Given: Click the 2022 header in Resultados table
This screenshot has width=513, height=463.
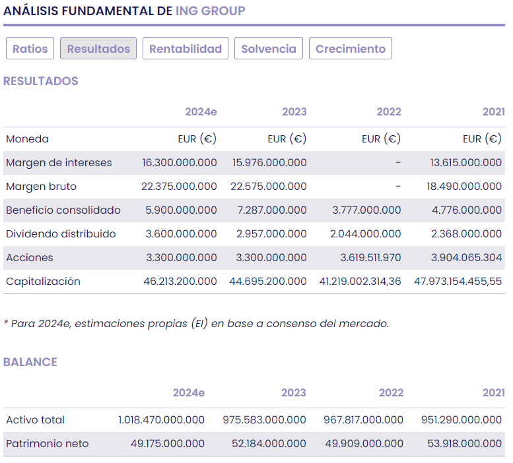Looking at the screenshot, I should (x=389, y=111).
